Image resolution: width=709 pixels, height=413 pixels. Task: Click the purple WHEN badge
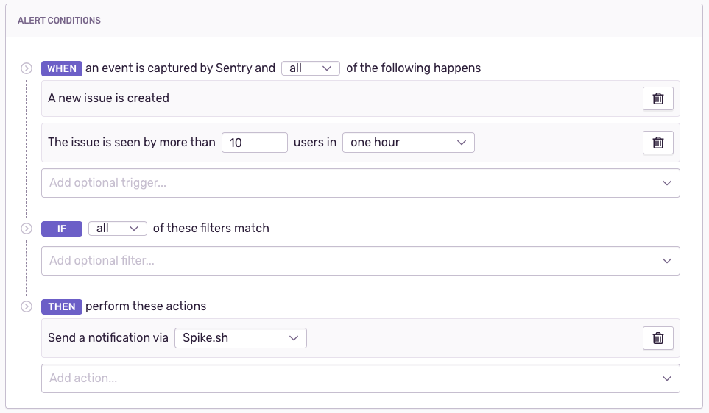[x=62, y=68]
